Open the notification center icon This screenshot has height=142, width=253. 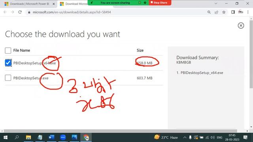coord(245,137)
